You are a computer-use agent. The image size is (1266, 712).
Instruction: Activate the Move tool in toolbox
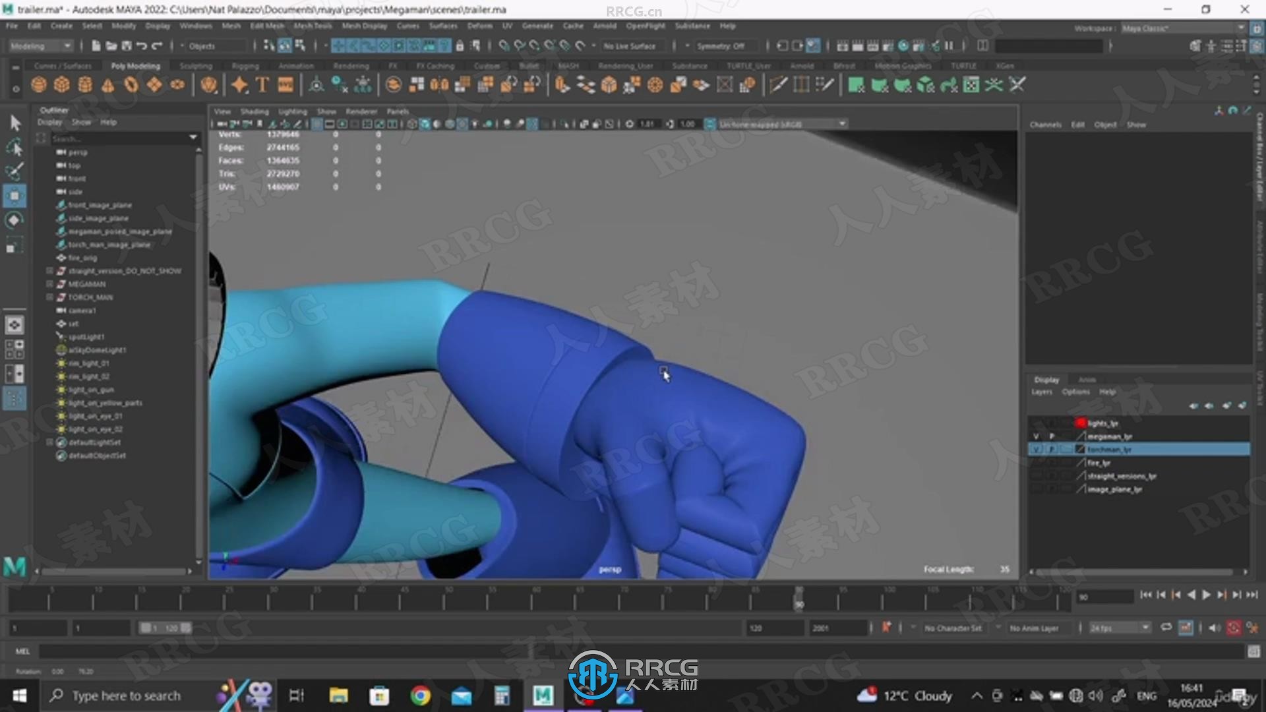pos(15,196)
